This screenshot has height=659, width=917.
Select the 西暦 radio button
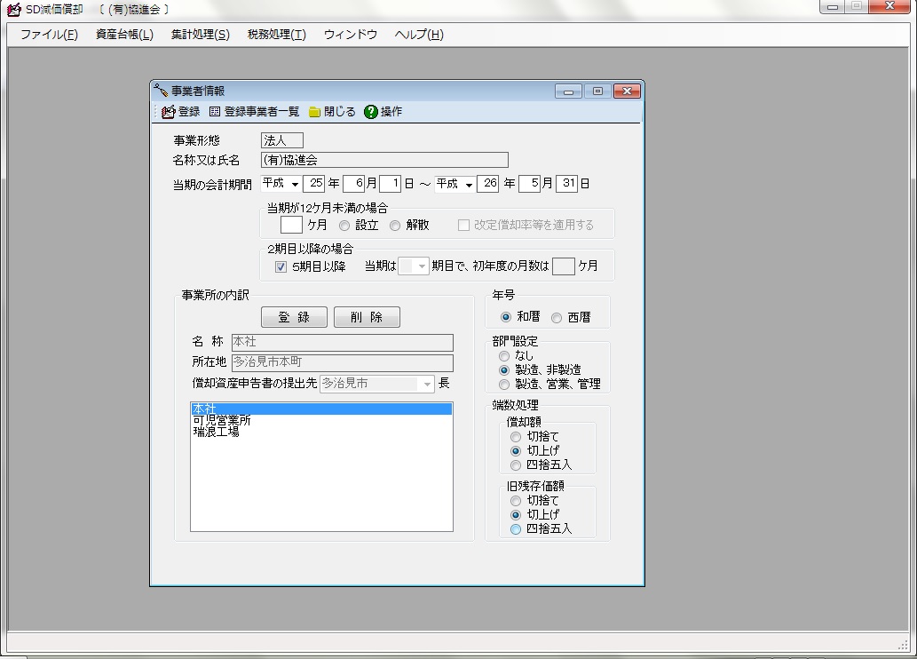pyautogui.click(x=557, y=317)
